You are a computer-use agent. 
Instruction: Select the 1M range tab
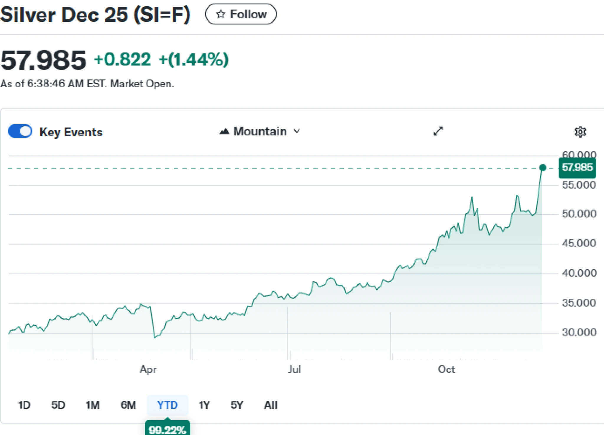click(x=93, y=405)
